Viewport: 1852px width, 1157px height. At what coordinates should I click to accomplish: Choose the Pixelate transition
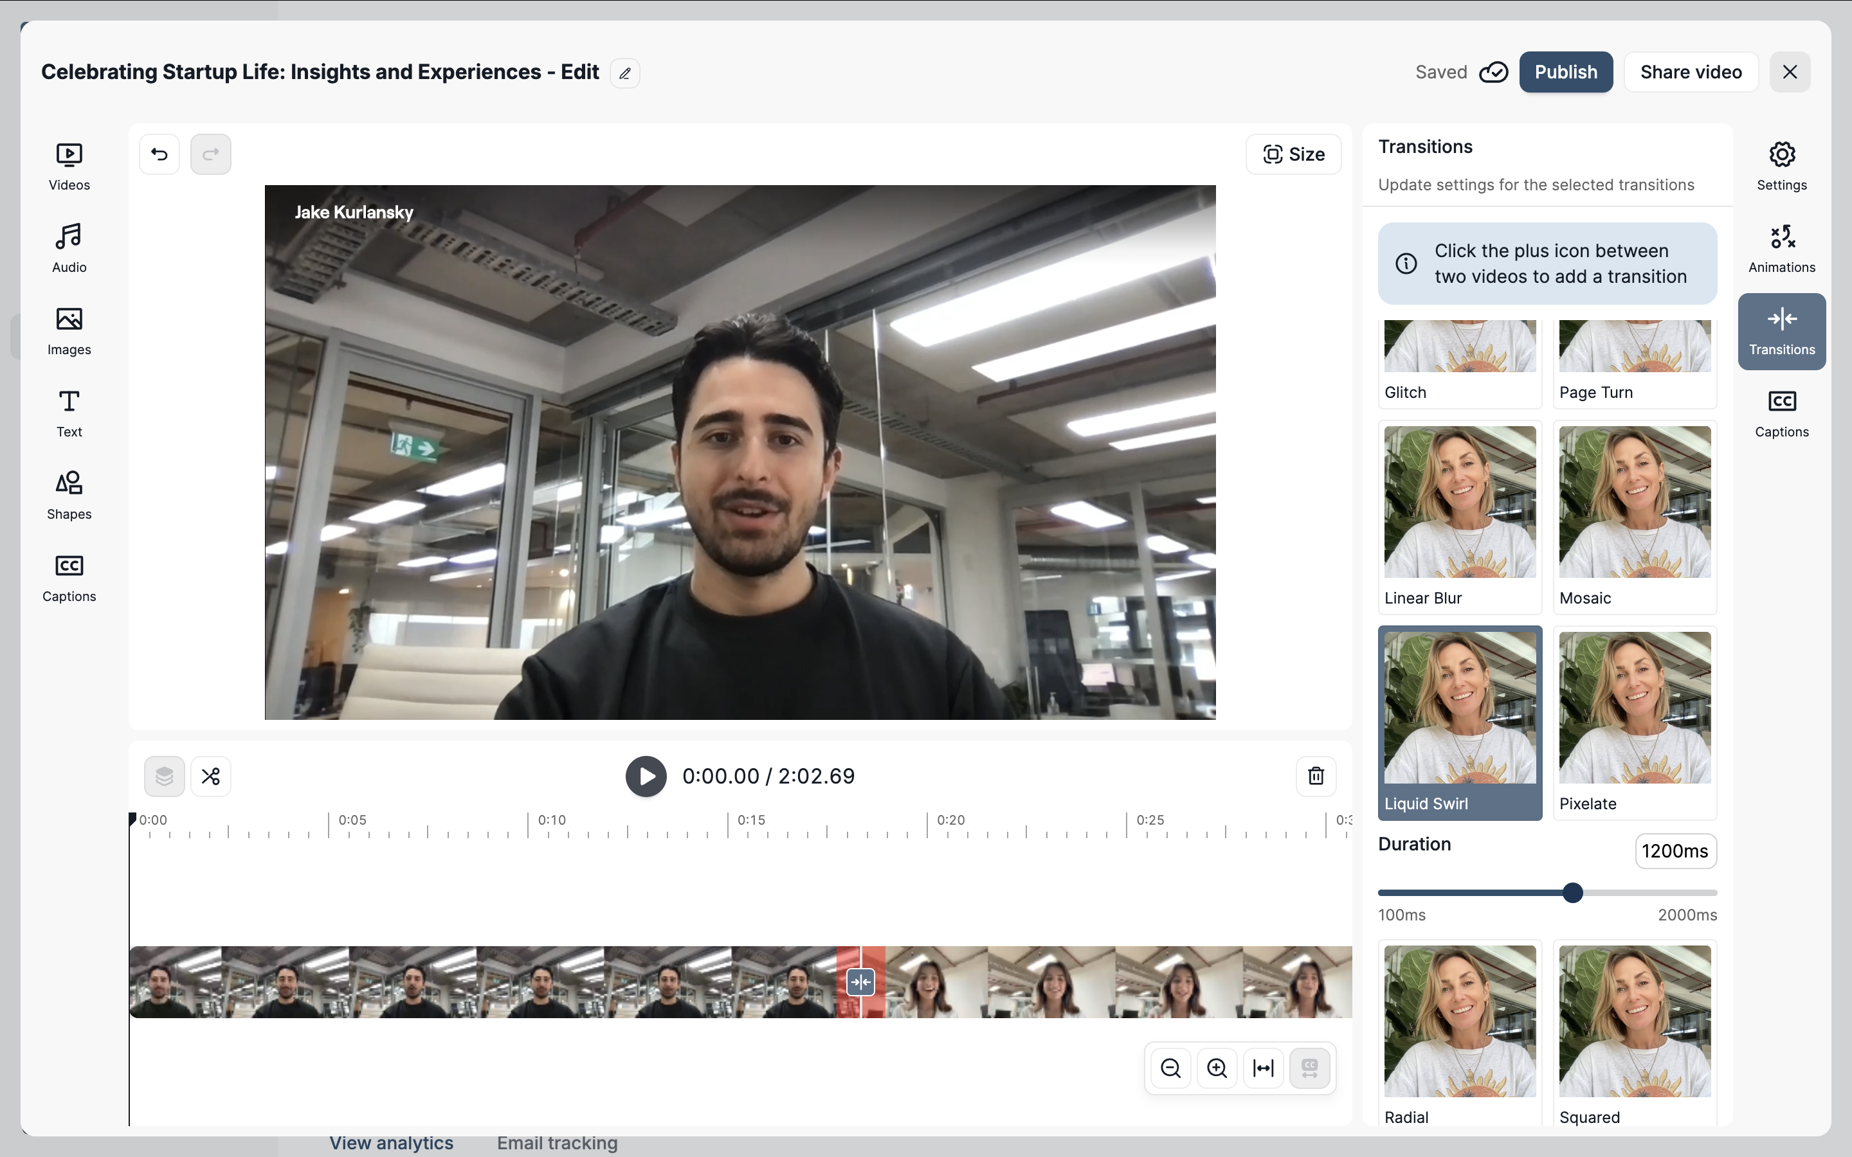1635,723
